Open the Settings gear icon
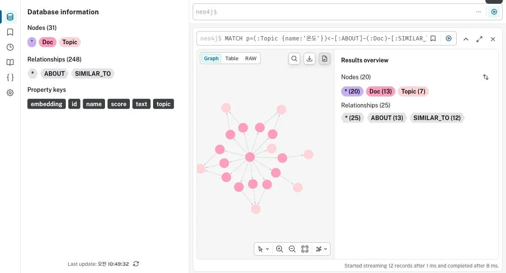Image resolution: width=506 pixels, height=273 pixels. tap(10, 93)
